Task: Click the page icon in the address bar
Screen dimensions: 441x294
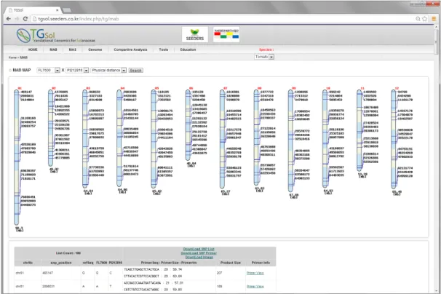Action: [x=35, y=19]
